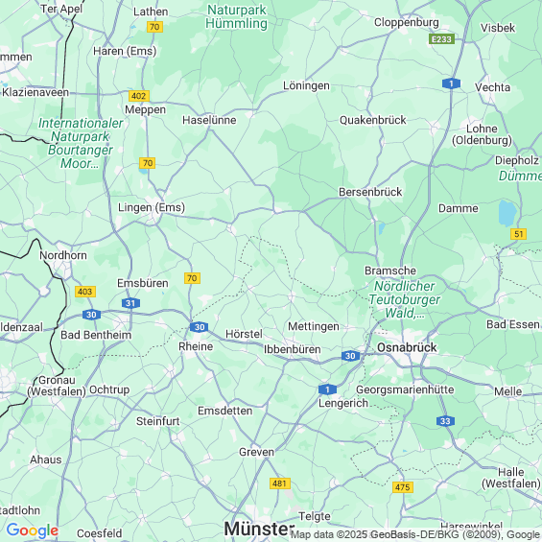Click the 403 yellow road sign
The width and height of the screenshot is (542, 542).
85,292
